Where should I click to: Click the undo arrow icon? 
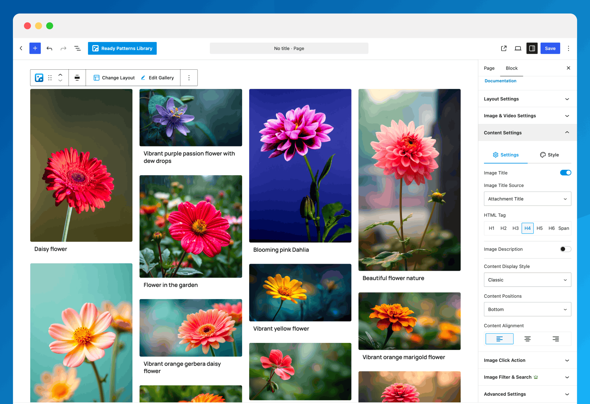click(49, 48)
